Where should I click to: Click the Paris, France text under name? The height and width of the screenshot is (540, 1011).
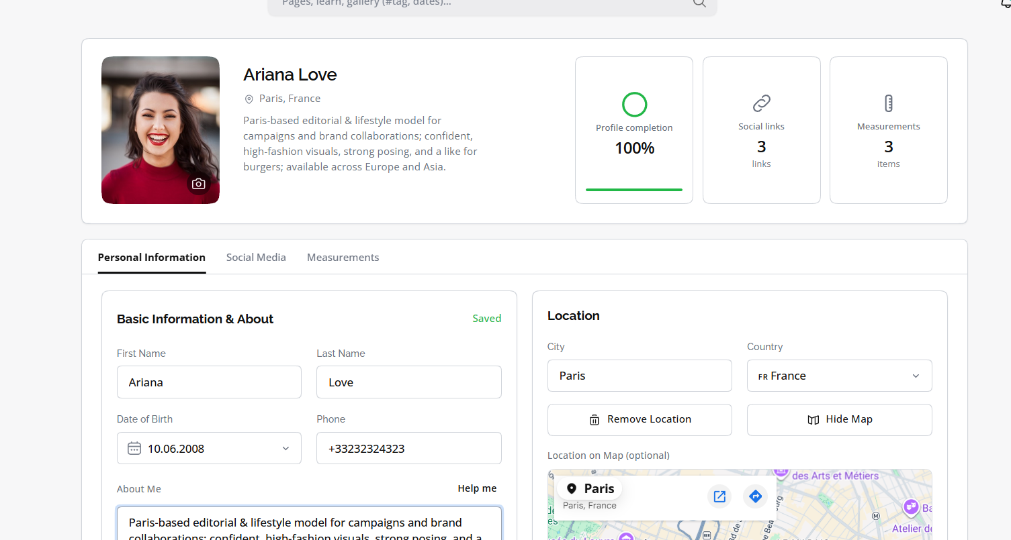pos(290,99)
